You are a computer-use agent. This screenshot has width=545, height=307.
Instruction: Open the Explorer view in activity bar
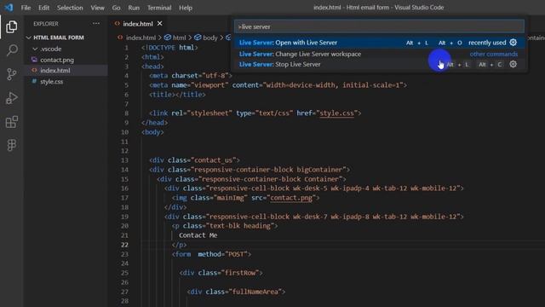coord(11,27)
